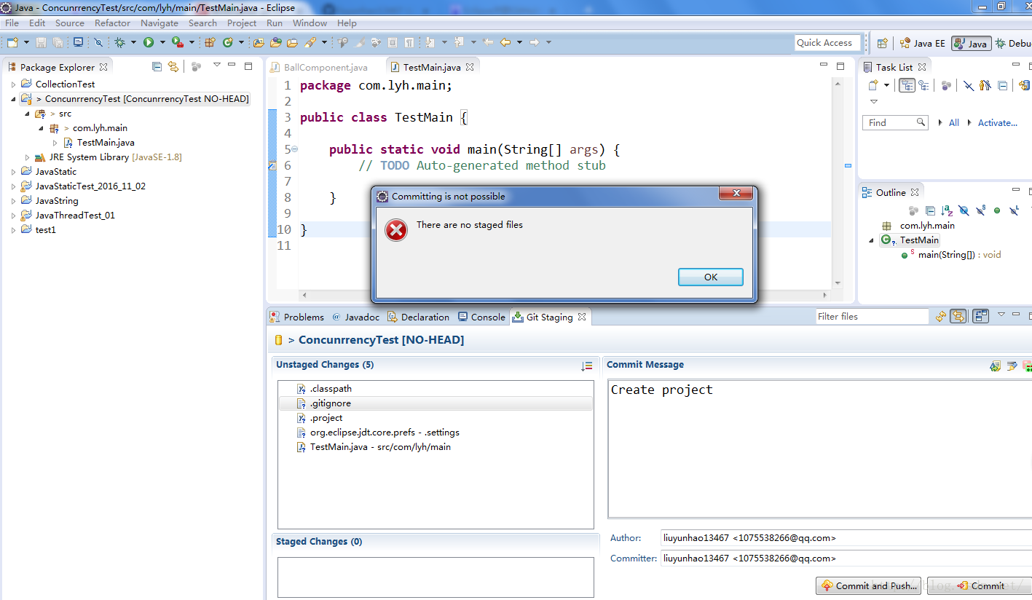Select .gitignore in Unstaged Changes
The image size is (1032, 600).
436,403
